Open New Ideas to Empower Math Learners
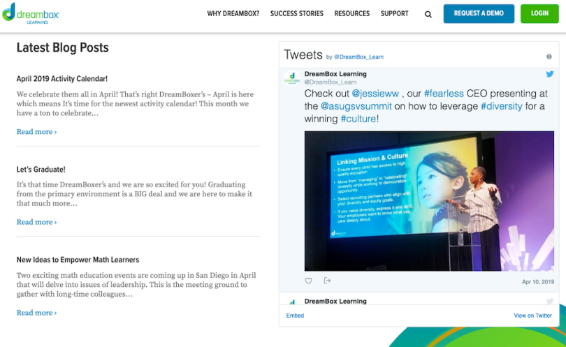Viewport: 566px width, 347px height. click(78, 260)
